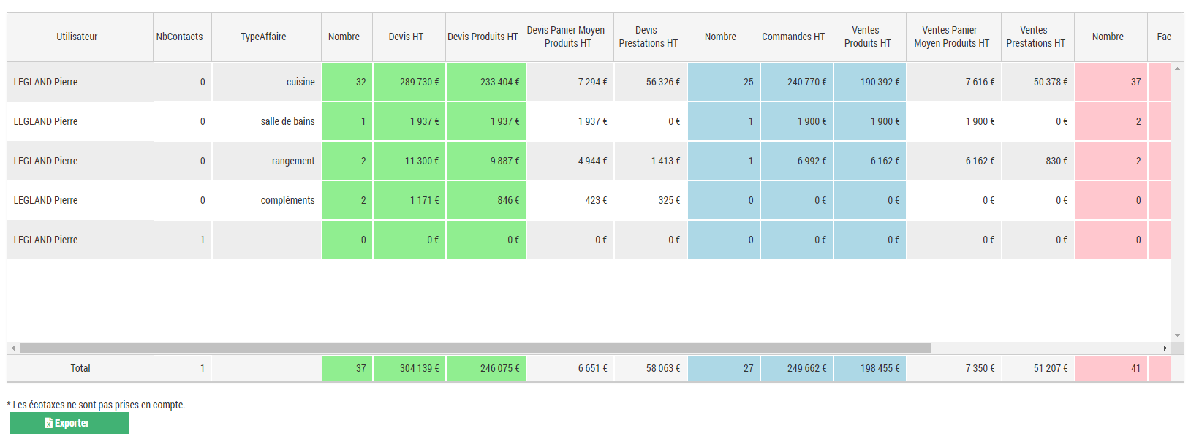The height and width of the screenshot is (439, 1191).
Task: Click the Ventes Panier Moyen Produits HT header
Action: pos(950,37)
